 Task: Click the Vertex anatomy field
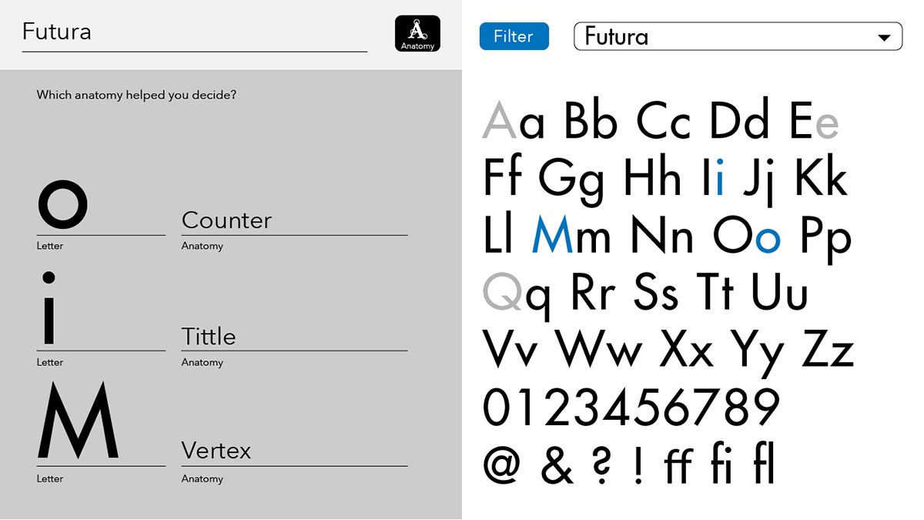294,451
